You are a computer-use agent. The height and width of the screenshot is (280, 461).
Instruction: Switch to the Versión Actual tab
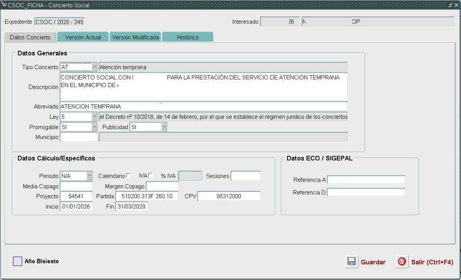coord(83,37)
